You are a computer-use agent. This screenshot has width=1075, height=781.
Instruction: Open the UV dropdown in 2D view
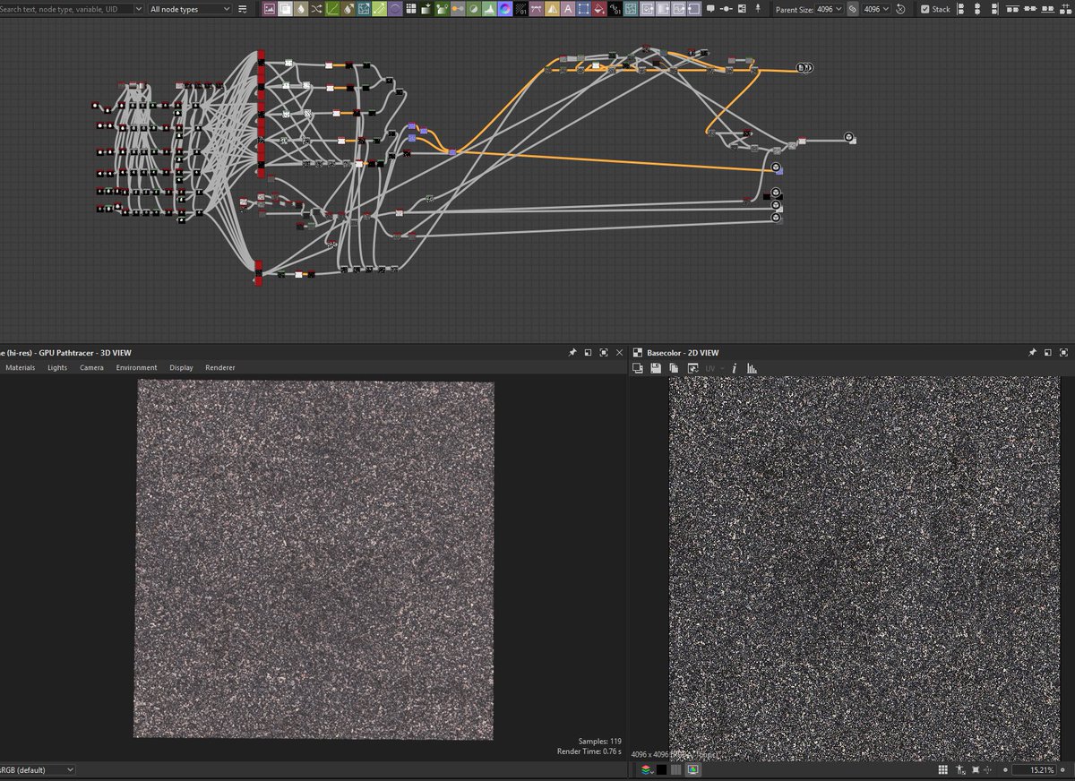(x=714, y=368)
